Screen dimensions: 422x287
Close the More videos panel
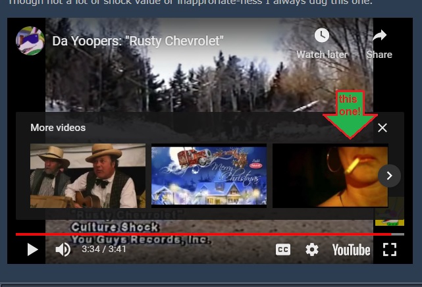pos(382,128)
